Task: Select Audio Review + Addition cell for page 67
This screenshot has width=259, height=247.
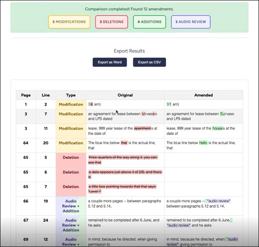Action: [x=71, y=225]
